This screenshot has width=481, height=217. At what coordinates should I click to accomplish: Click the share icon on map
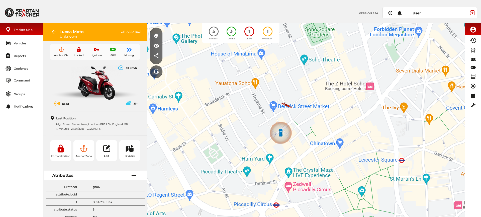(x=156, y=56)
